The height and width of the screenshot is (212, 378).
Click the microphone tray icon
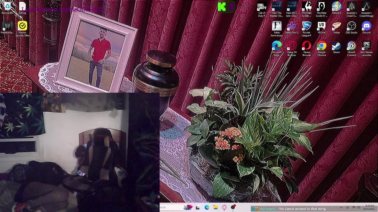(348, 208)
